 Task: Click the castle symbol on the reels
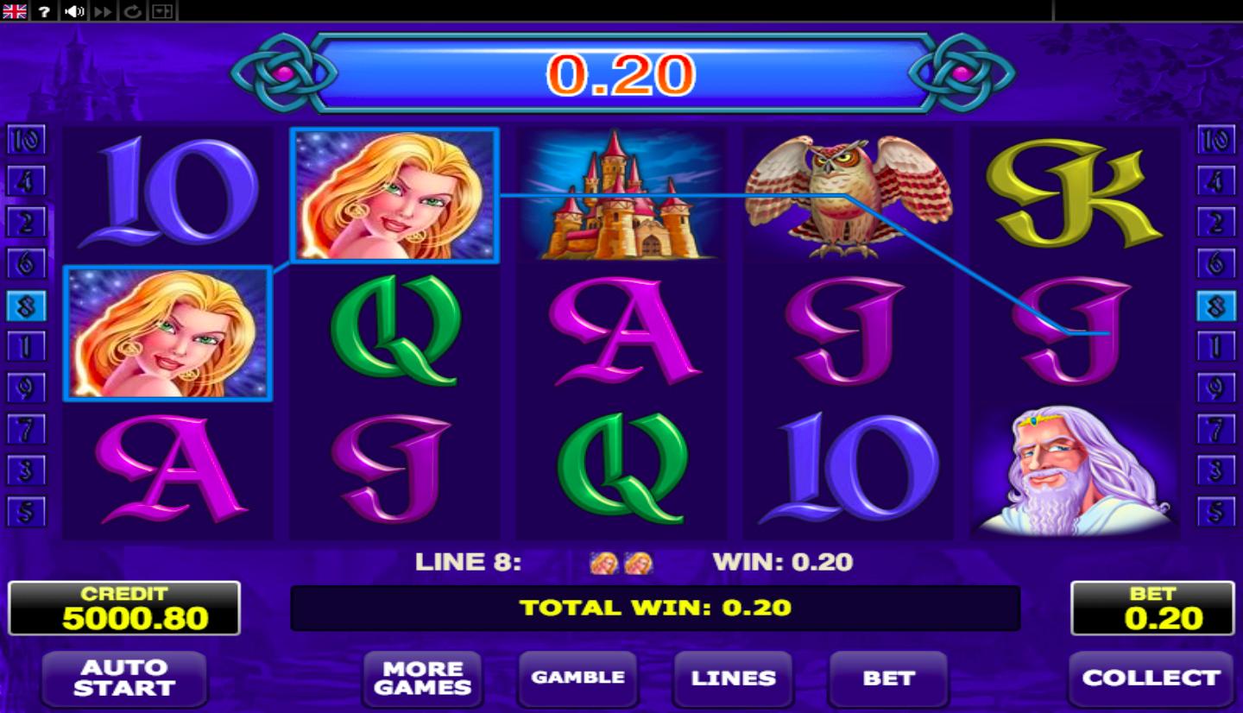[621, 195]
